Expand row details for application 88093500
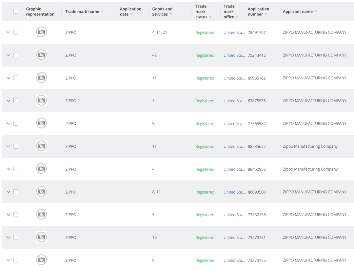This screenshot has width=354, height=271. [x=8, y=192]
